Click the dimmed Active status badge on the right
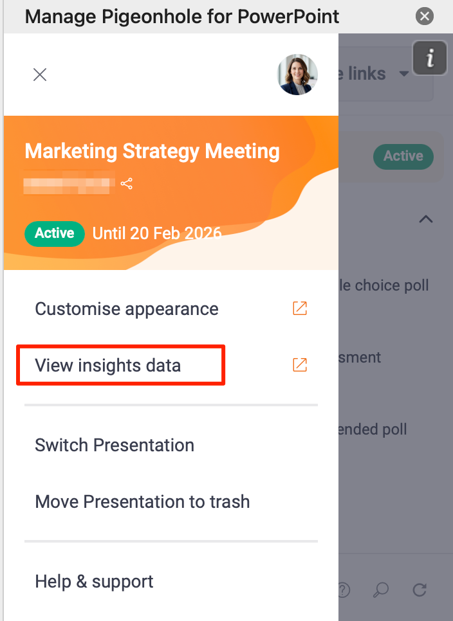Image resolution: width=453 pixels, height=621 pixels. click(x=403, y=156)
